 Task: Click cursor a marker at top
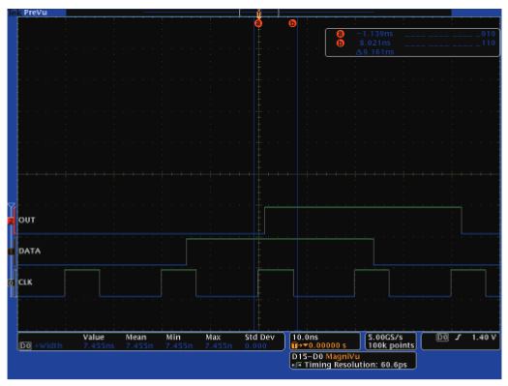[258, 23]
